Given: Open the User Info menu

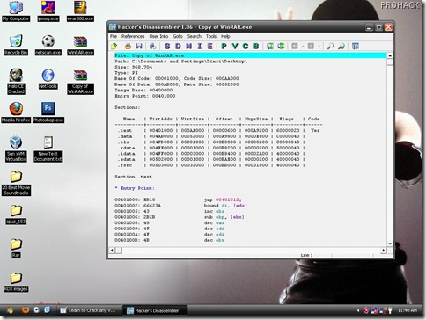Looking at the screenshot, I should point(158,36).
